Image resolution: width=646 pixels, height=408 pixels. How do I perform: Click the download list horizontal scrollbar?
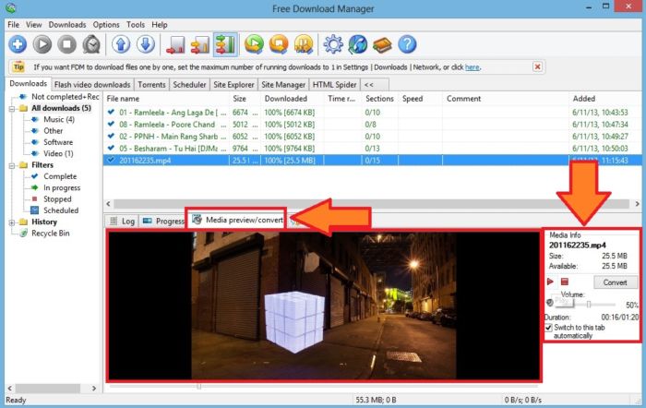(372, 204)
